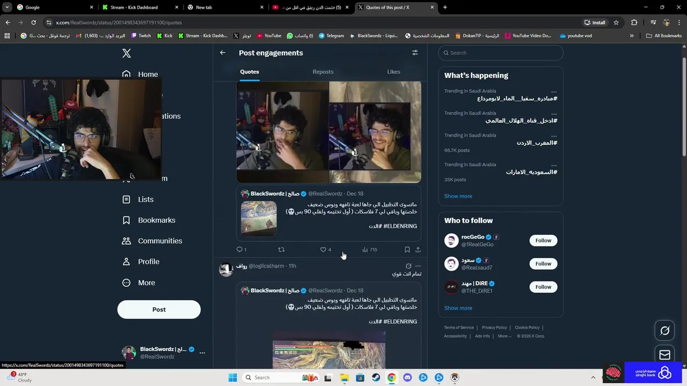This screenshot has height=386, width=687.
Task: Open YouTube bookmark in bookmarks bar
Action: [269, 36]
